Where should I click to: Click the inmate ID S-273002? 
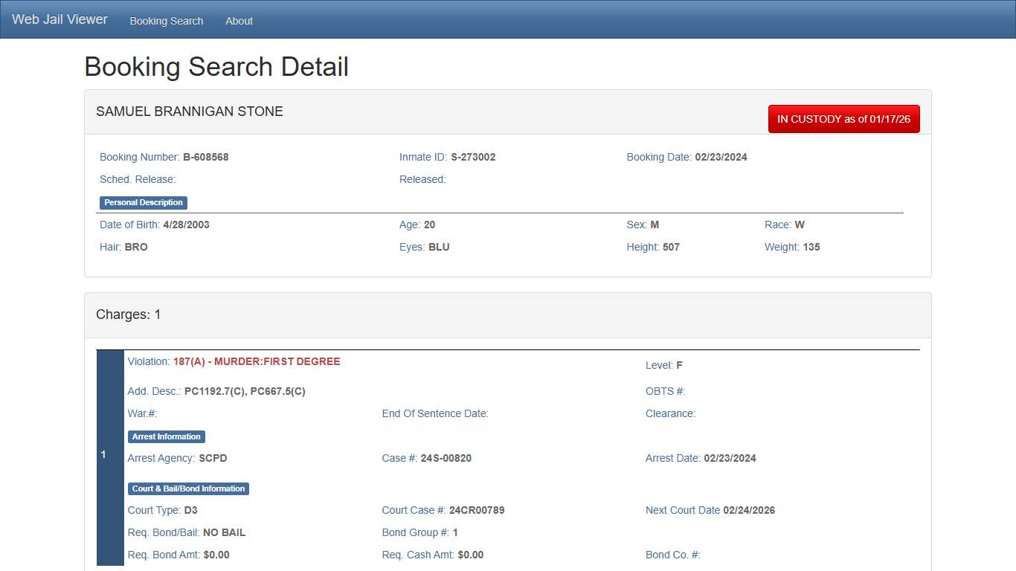click(x=473, y=157)
